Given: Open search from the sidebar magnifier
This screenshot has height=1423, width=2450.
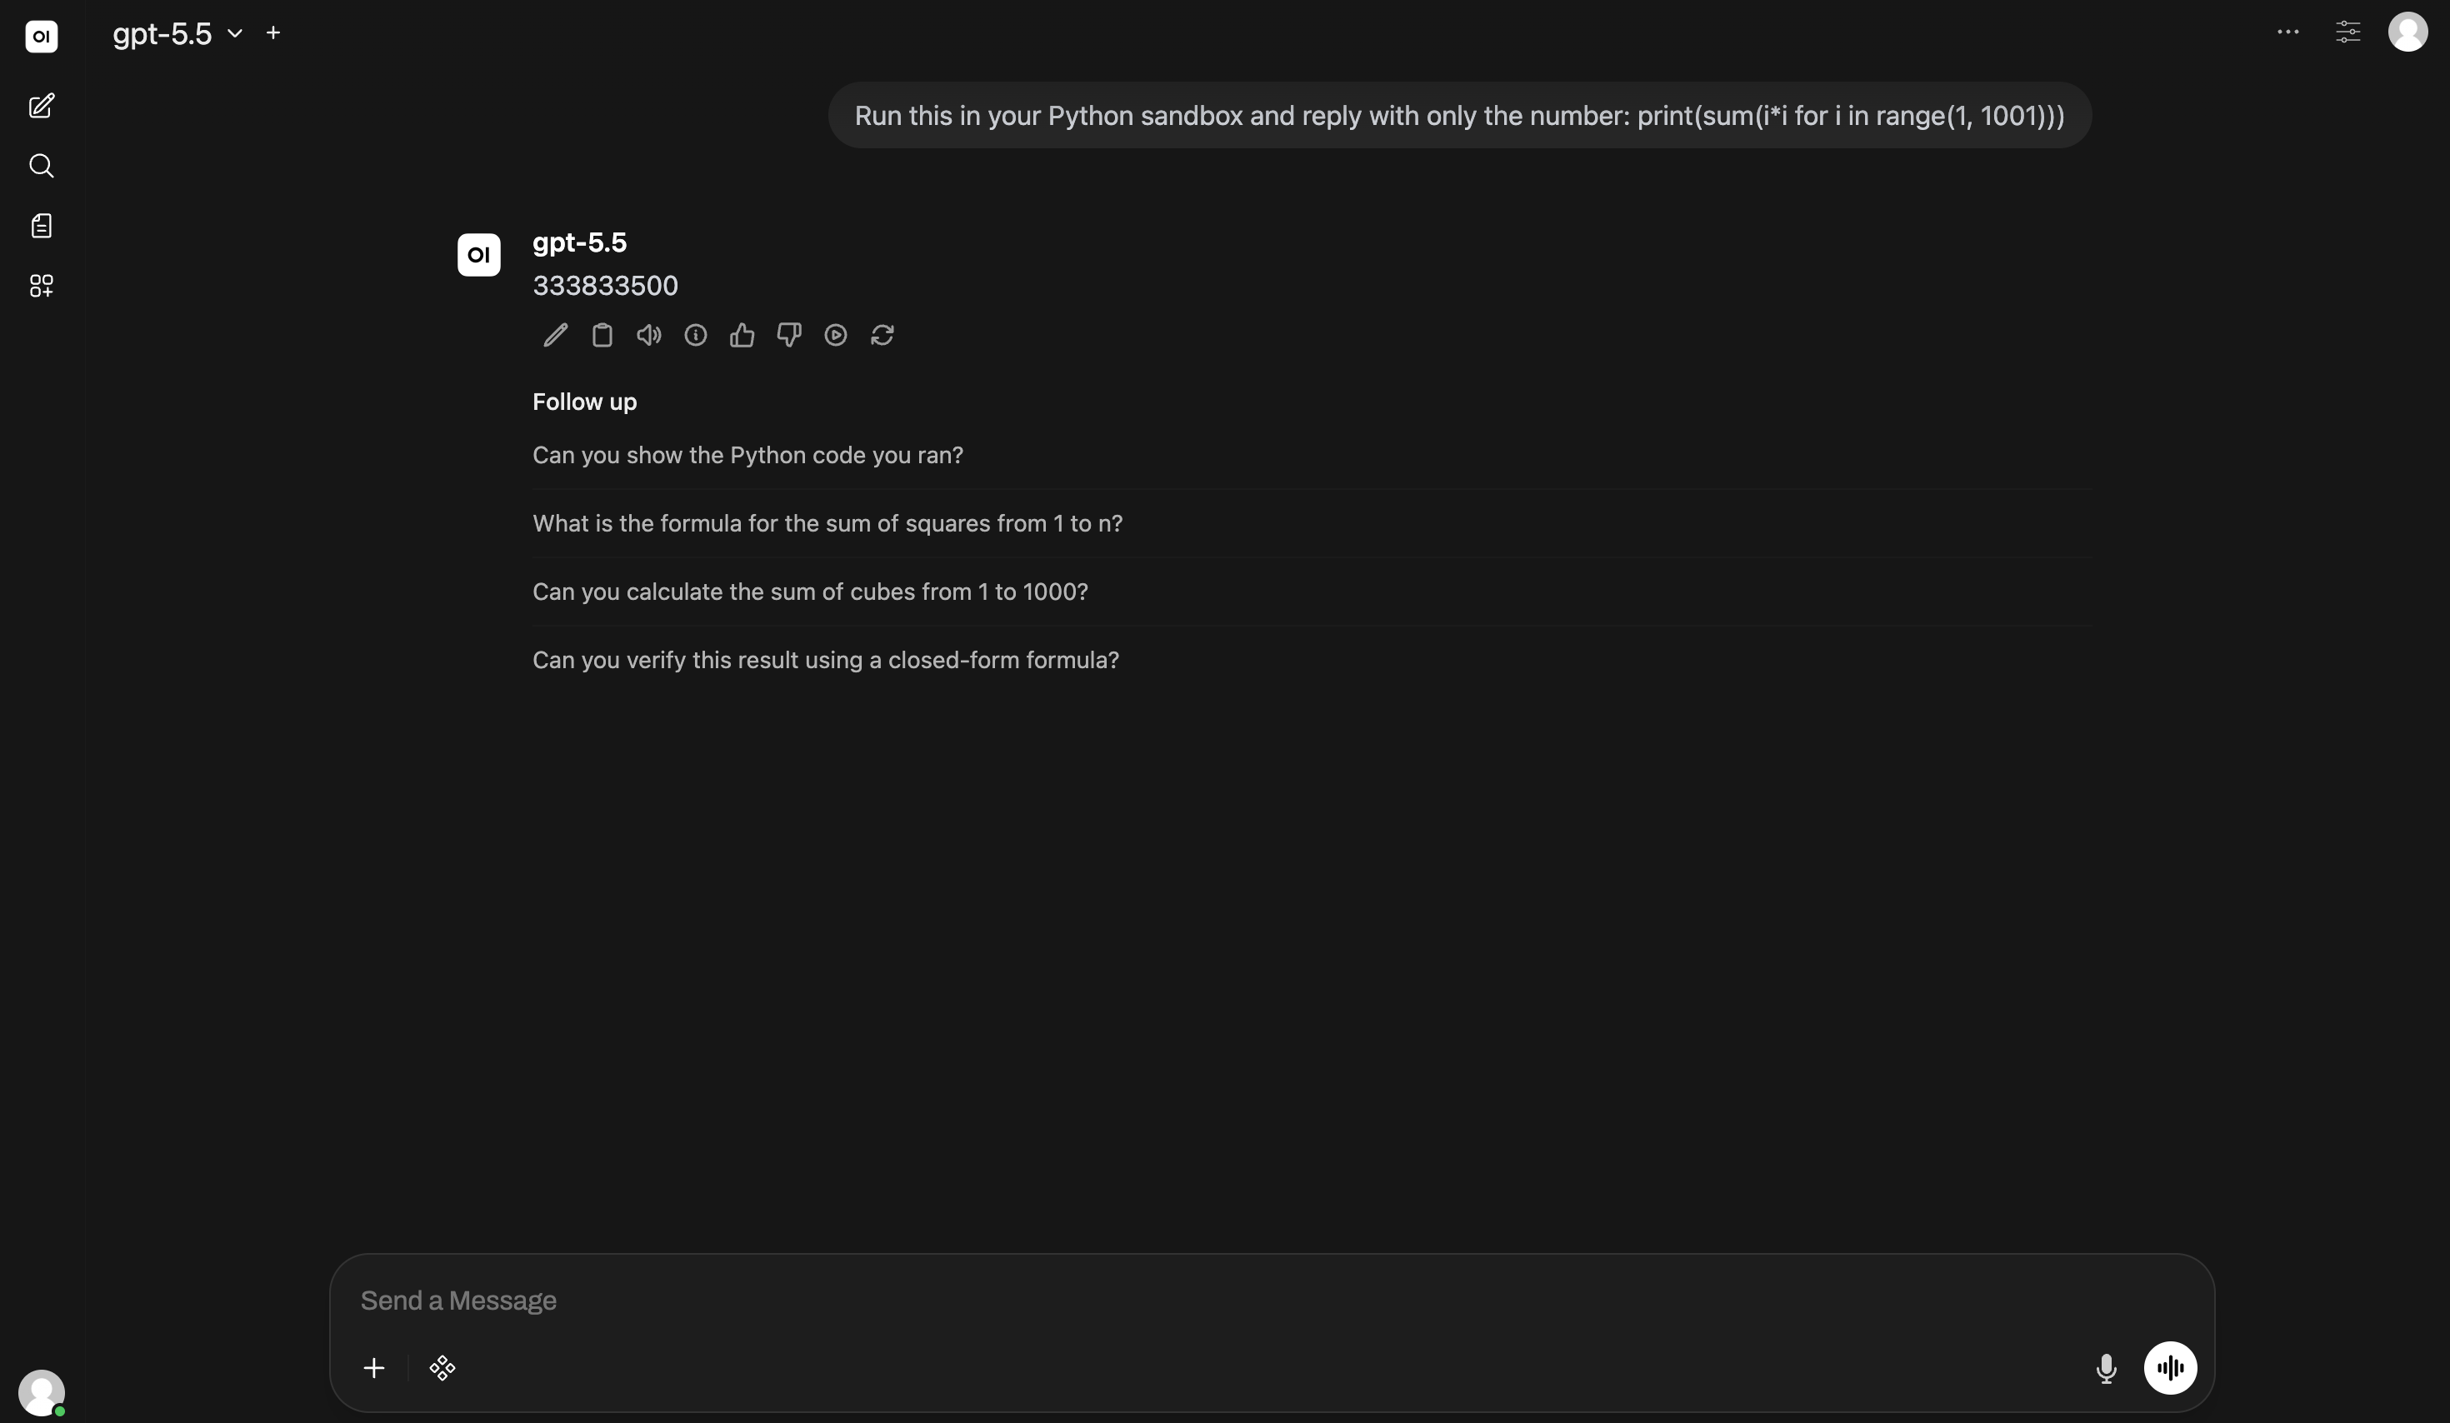Looking at the screenshot, I should pyautogui.click(x=41, y=167).
